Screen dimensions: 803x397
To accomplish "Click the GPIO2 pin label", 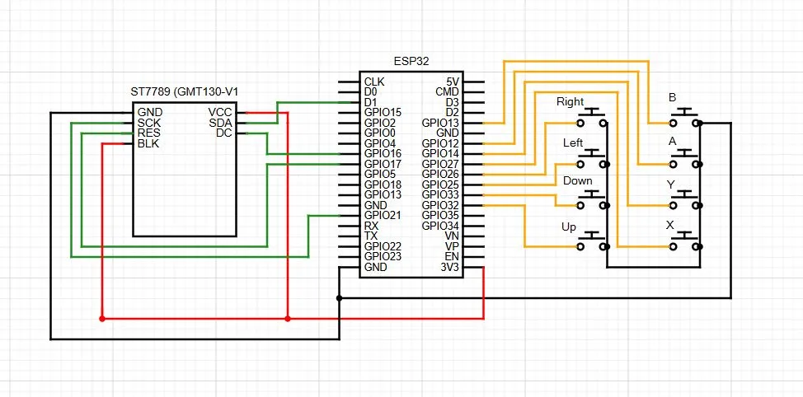I will [x=380, y=123].
